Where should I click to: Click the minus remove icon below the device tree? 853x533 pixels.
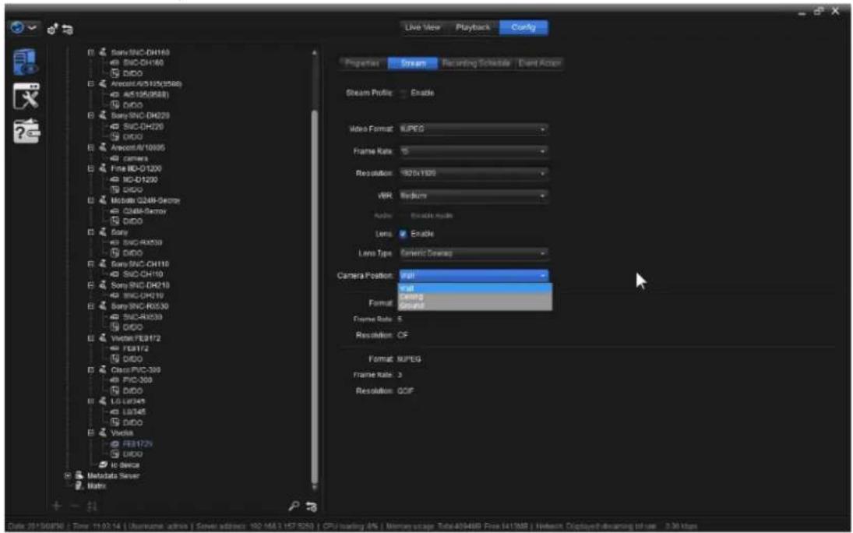[x=75, y=507]
